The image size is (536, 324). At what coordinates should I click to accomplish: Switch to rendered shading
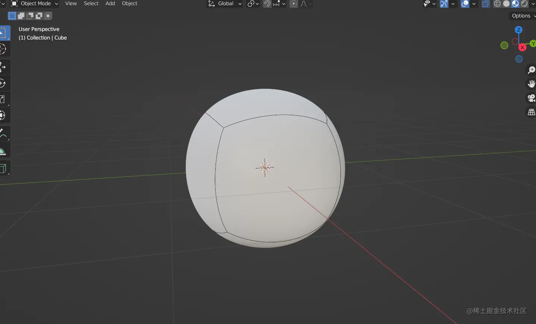click(x=524, y=4)
